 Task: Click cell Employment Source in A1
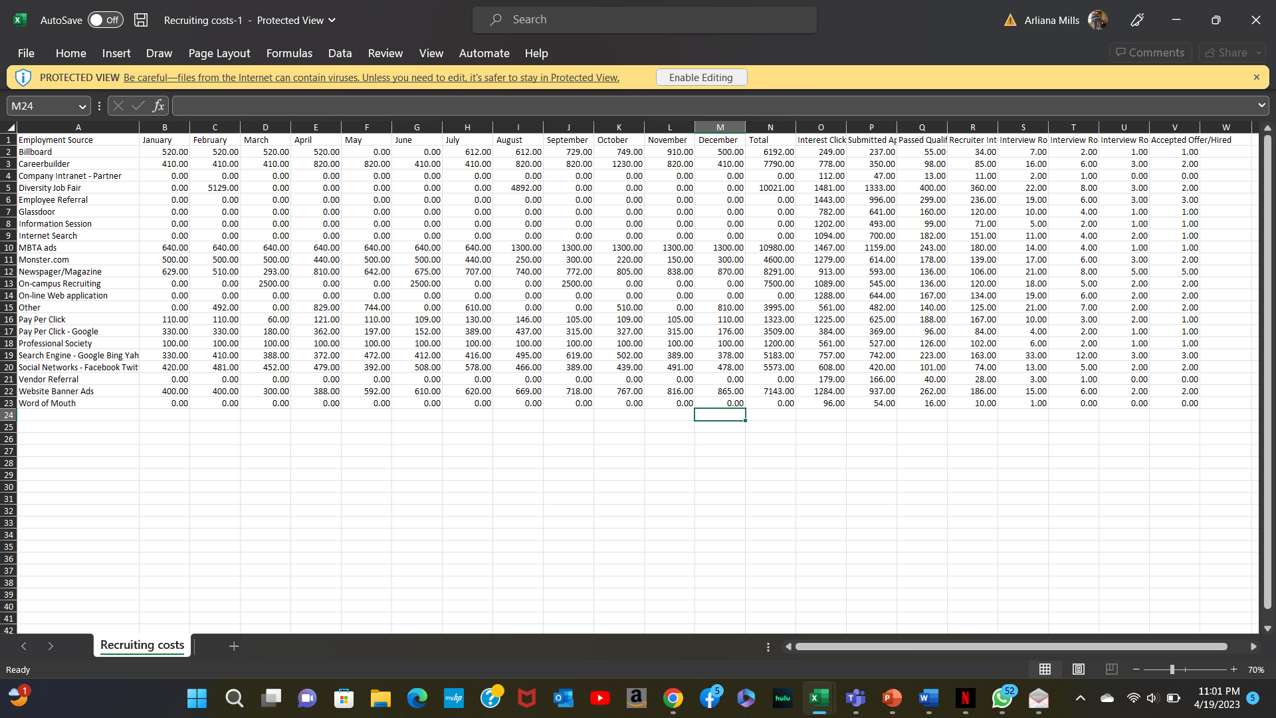[x=78, y=140]
